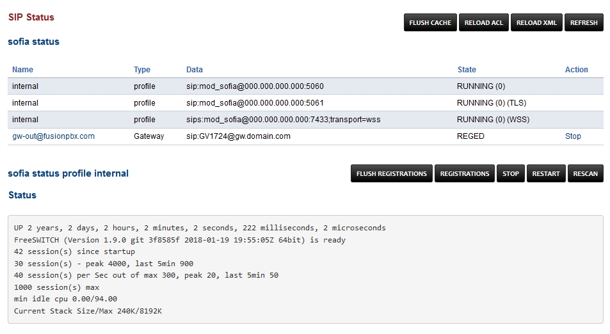610x334 pixels.
Task: Click the Name column header
Action: pyautogui.click(x=22, y=70)
